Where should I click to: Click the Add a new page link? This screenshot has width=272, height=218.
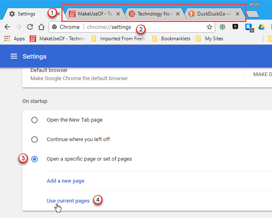click(x=66, y=181)
